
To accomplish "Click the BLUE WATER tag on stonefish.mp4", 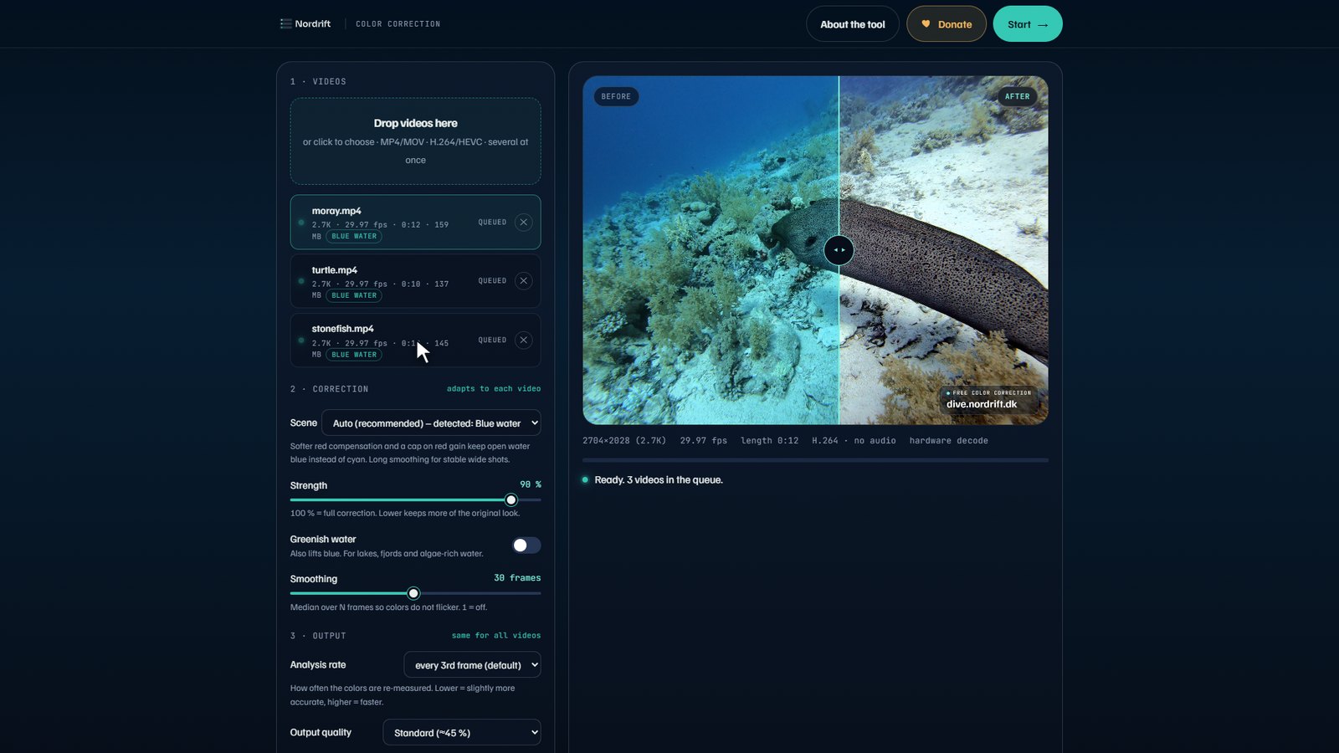I will pyautogui.click(x=354, y=355).
